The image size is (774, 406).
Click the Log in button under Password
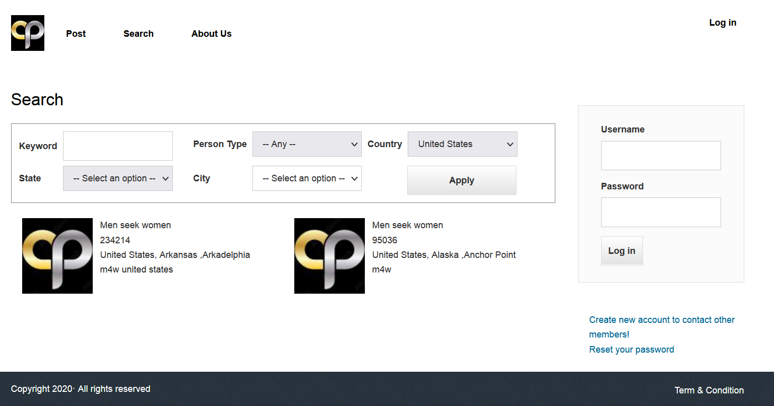622,251
